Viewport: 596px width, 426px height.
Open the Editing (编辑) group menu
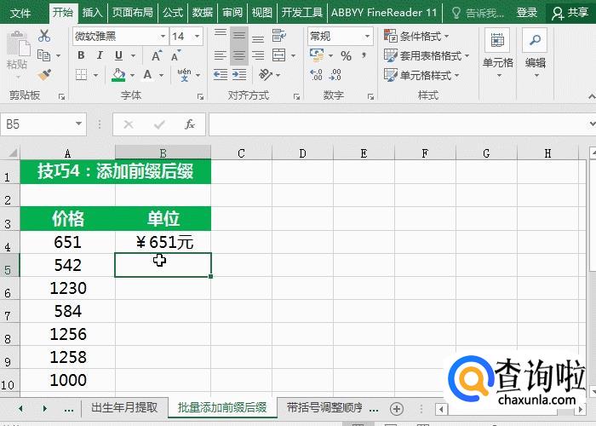pos(536,54)
